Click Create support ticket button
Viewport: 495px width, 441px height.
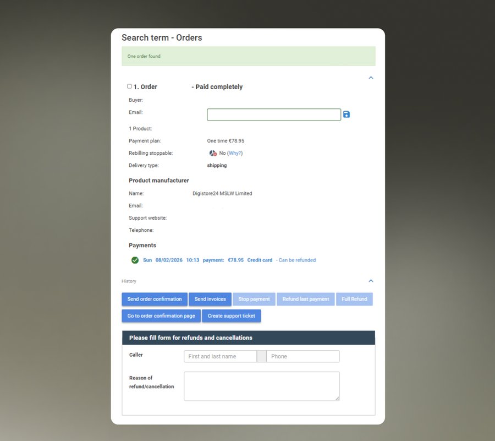coord(232,316)
